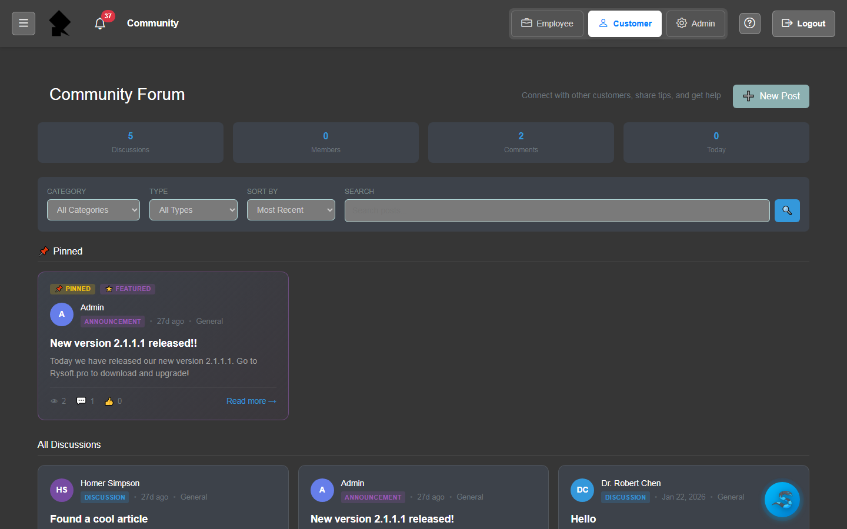Click the Discussions stat showing 5
Screen dimensions: 847x529
click(130, 142)
